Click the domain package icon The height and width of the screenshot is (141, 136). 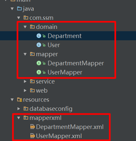coord(32,27)
